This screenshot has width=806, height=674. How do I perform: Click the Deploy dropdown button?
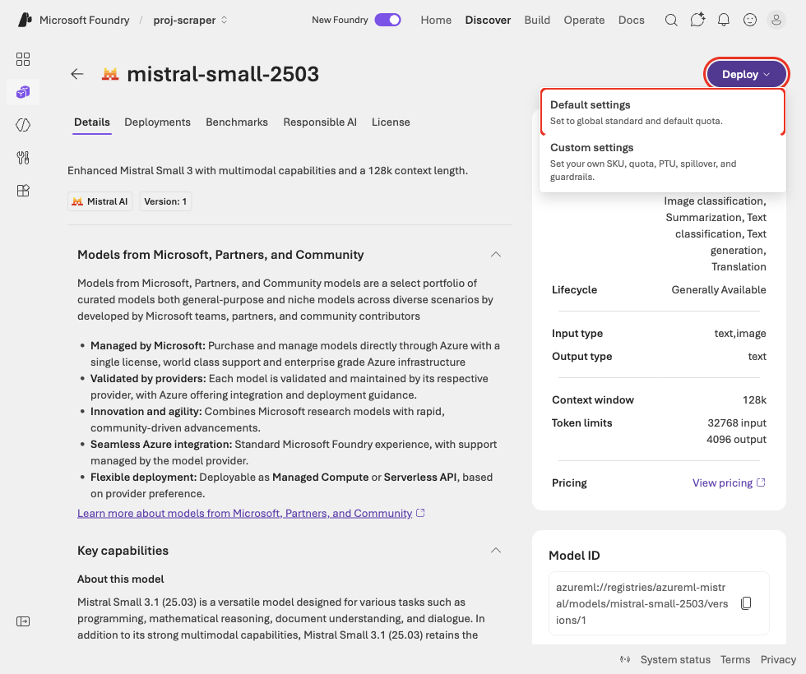pyautogui.click(x=746, y=75)
